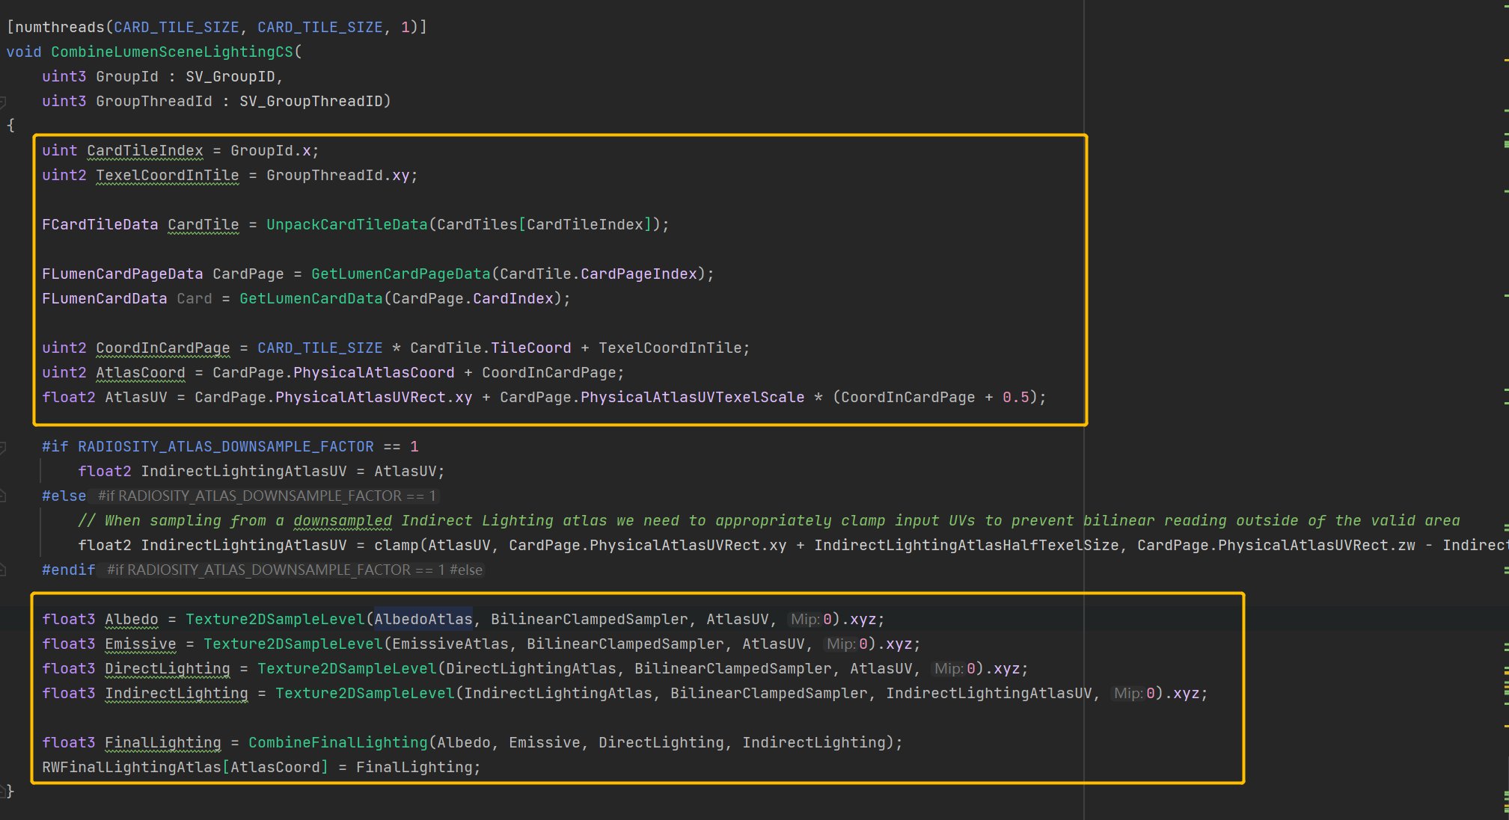Click the fold end marker beside the closing brace
This screenshot has width=1509, height=820.
tap(3, 791)
